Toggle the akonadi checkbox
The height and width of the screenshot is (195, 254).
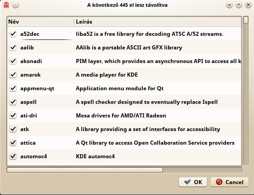pyautogui.click(x=13, y=61)
